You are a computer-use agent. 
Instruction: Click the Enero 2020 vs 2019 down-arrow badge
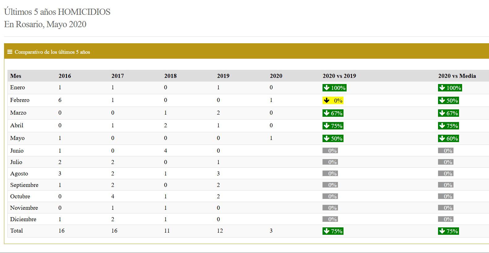pos(334,88)
